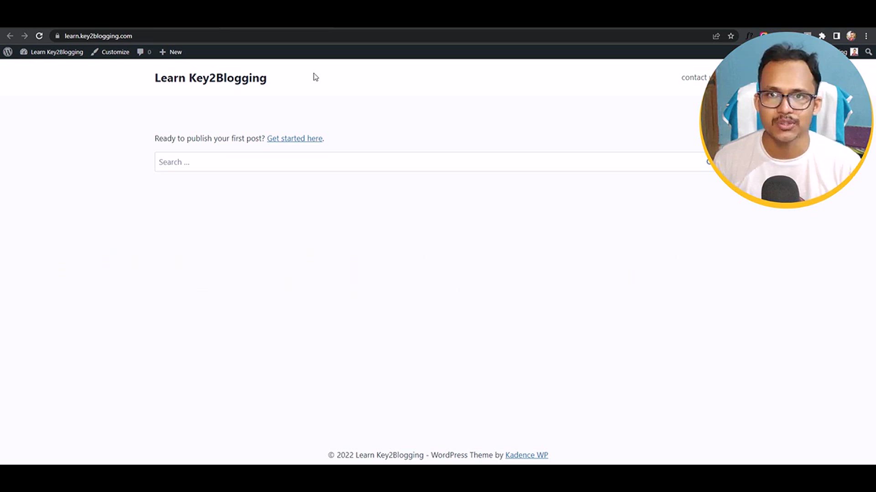Open the Chrome three-dot menu
The width and height of the screenshot is (876, 492).
pyautogui.click(x=866, y=36)
